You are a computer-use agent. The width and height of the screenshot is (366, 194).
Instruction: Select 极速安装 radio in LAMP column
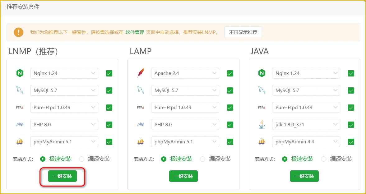pos(164,159)
